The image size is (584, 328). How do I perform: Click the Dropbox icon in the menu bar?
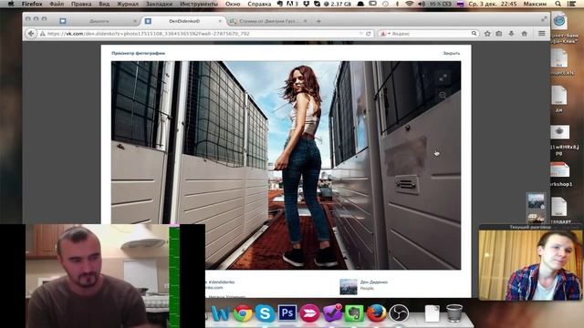tap(307, 4)
